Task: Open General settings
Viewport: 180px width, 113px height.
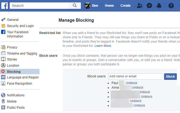Action: (x=13, y=20)
